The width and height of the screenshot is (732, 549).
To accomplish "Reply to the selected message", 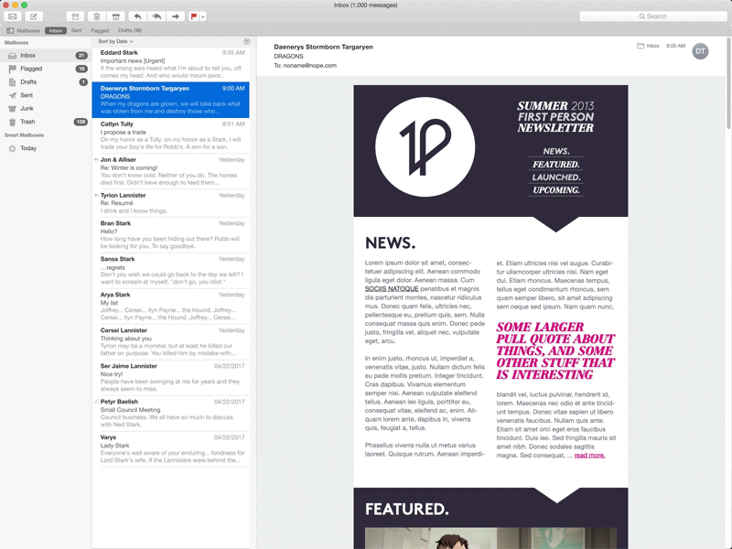I will (137, 16).
